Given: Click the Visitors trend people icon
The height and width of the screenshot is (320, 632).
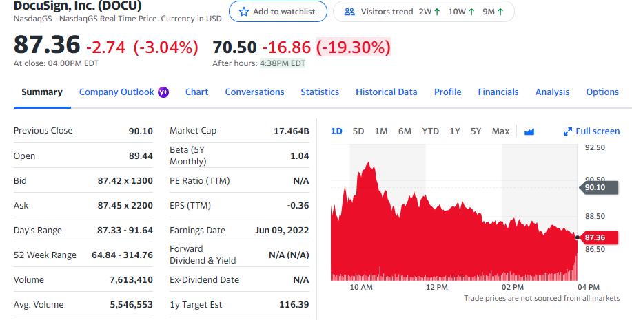Looking at the screenshot, I should (349, 12).
